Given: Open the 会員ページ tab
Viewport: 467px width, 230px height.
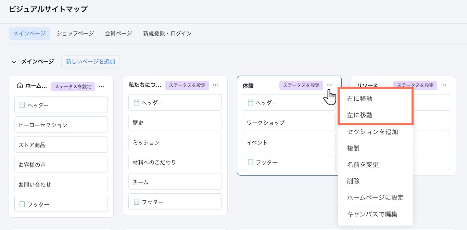Looking at the screenshot, I should click(x=118, y=33).
